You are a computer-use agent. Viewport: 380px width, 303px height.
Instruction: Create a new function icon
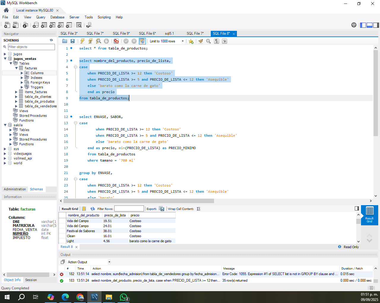pyautogui.click(x=69, y=25)
